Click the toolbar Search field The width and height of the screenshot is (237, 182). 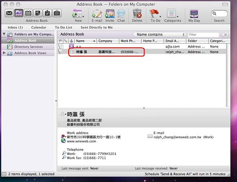[219, 13]
